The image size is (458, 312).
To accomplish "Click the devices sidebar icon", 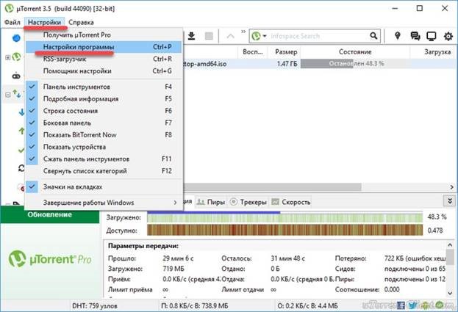I will (16, 76).
